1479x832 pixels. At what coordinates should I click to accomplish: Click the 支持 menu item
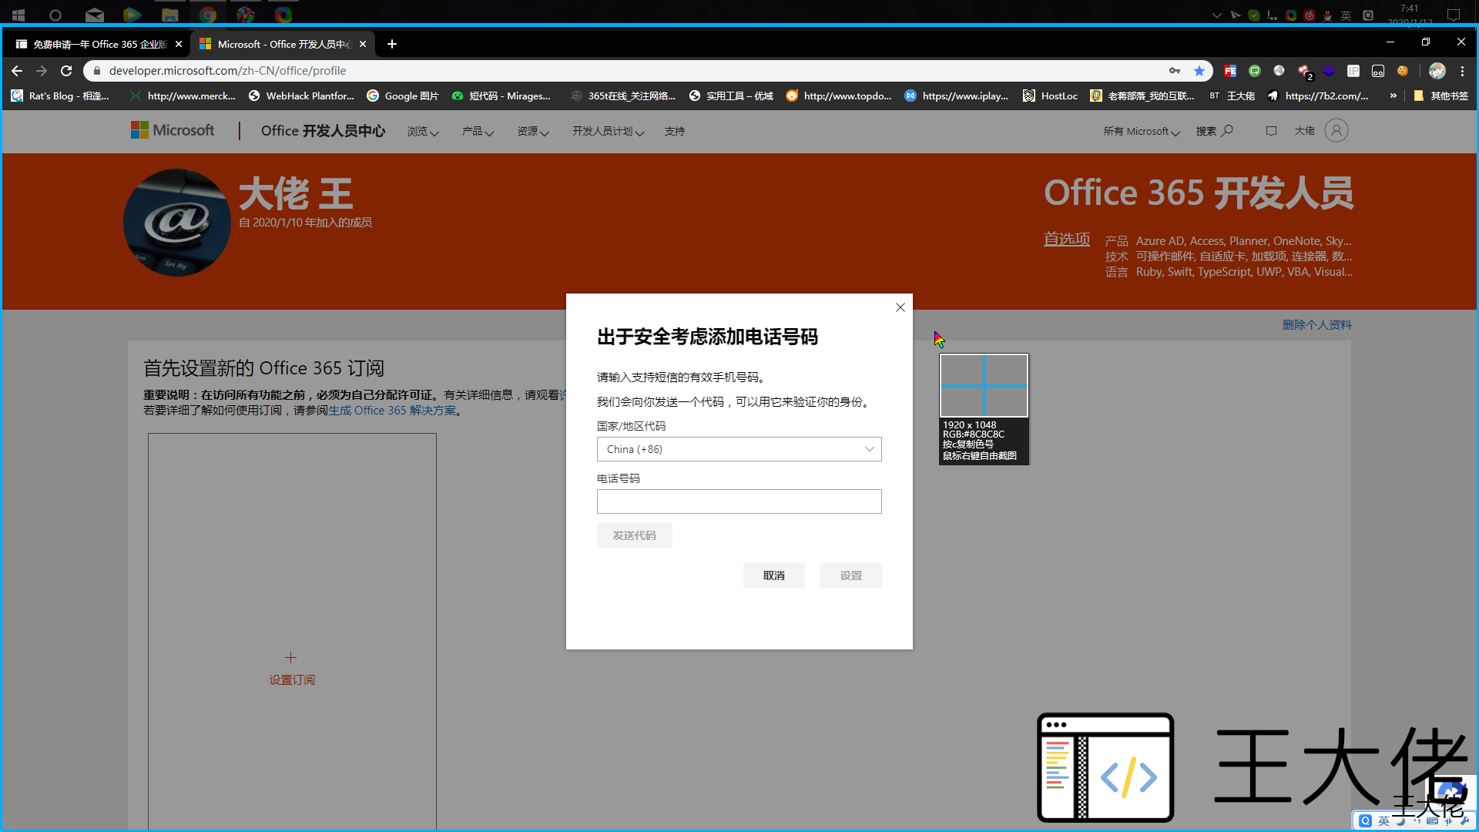[675, 132]
